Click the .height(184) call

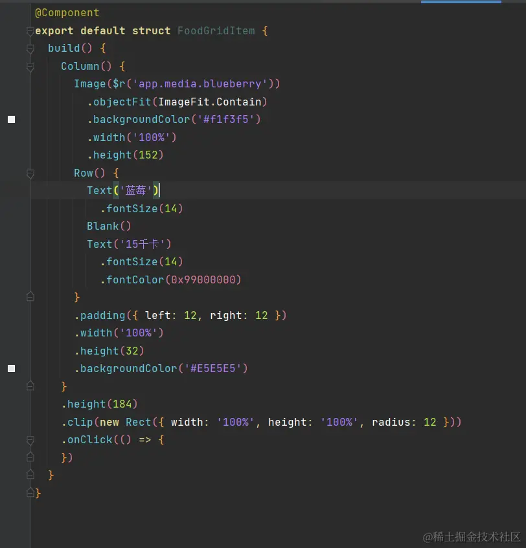[100, 404]
